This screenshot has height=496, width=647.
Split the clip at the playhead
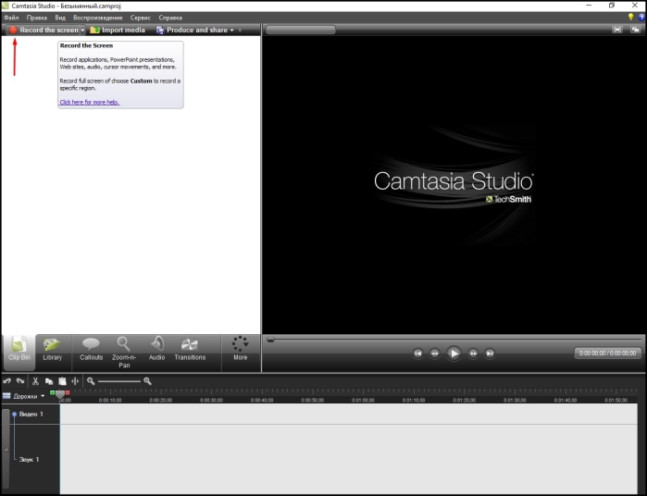75,381
